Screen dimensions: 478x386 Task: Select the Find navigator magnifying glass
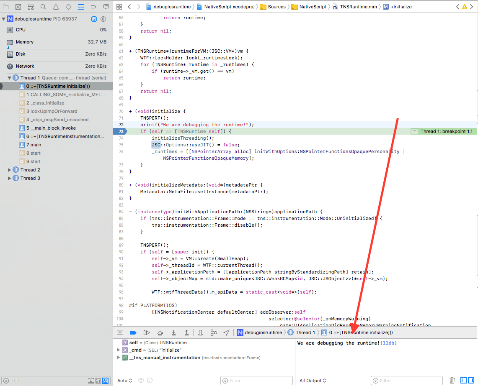(42, 7)
